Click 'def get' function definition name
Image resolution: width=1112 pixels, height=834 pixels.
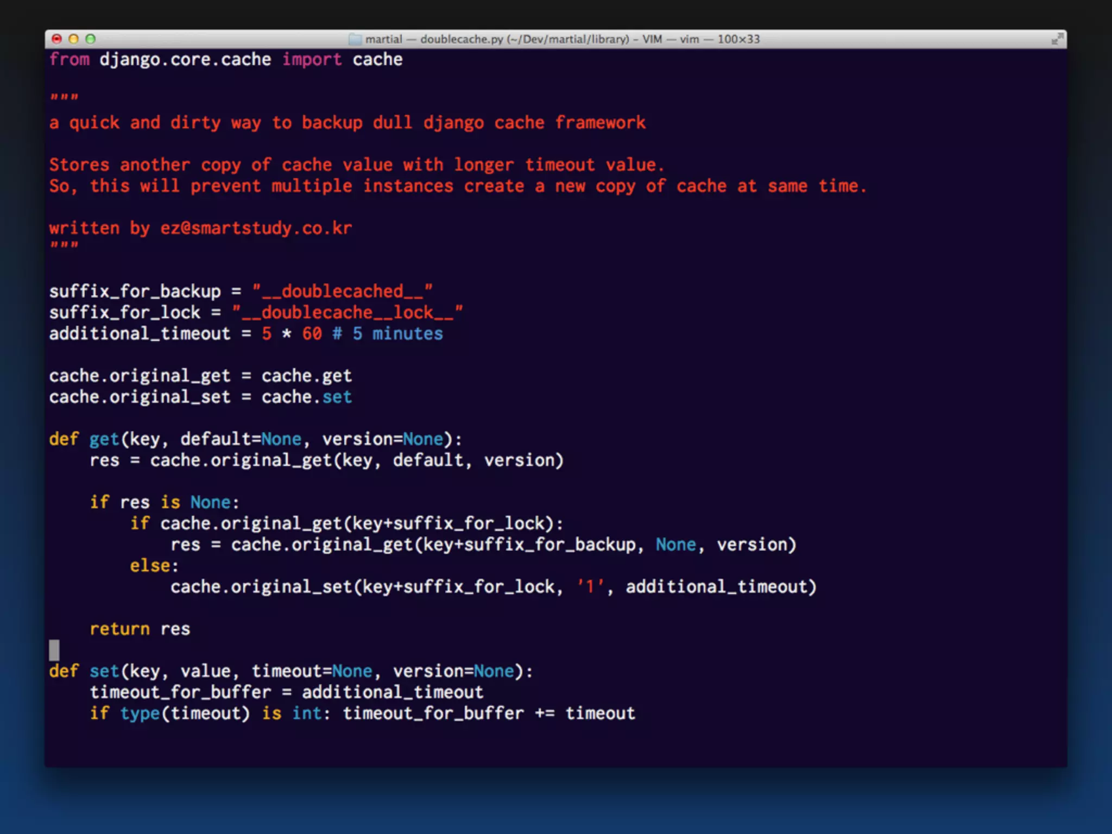104,439
